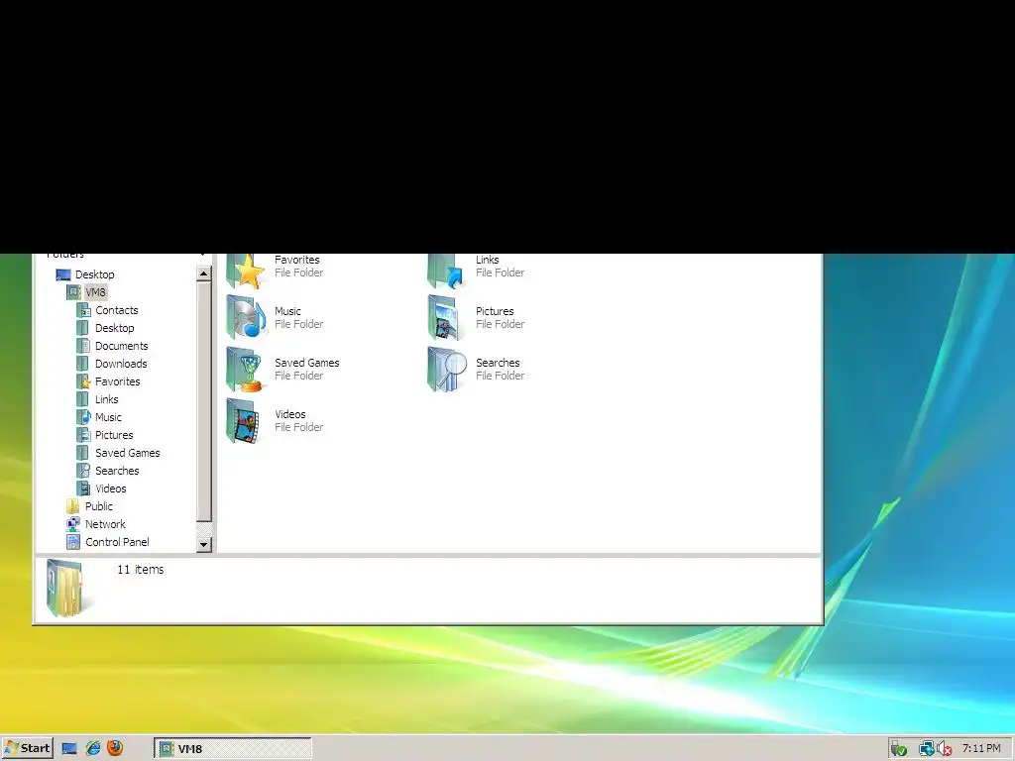Open the Favorites folder star icon
This screenshot has width=1015, height=761.
click(246, 272)
